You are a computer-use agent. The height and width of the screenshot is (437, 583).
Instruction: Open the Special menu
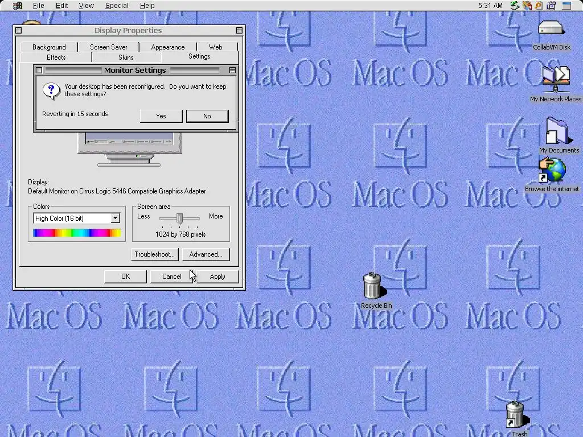pos(117,6)
